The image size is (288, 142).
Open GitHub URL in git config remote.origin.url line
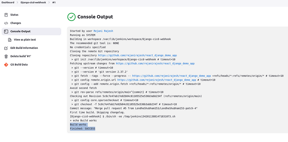157,80
